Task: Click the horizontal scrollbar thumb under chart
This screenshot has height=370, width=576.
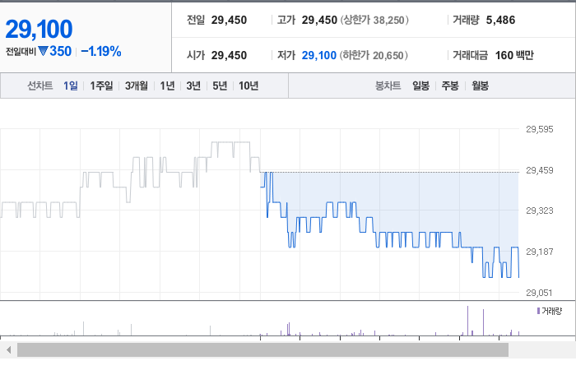Action: [x=262, y=349]
